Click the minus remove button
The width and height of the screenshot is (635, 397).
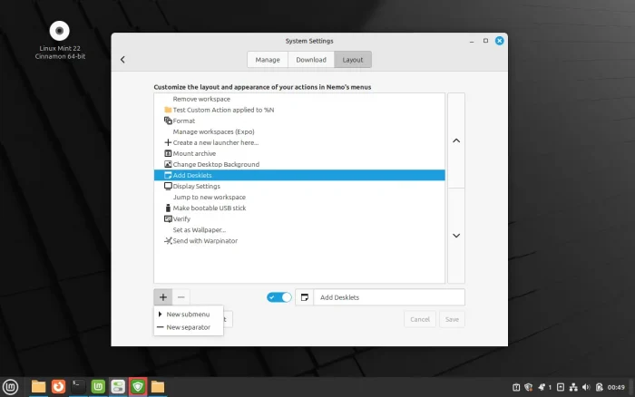coord(181,296)
